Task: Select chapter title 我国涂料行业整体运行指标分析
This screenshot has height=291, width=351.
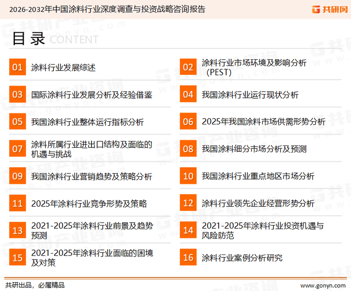Action: 88,122
